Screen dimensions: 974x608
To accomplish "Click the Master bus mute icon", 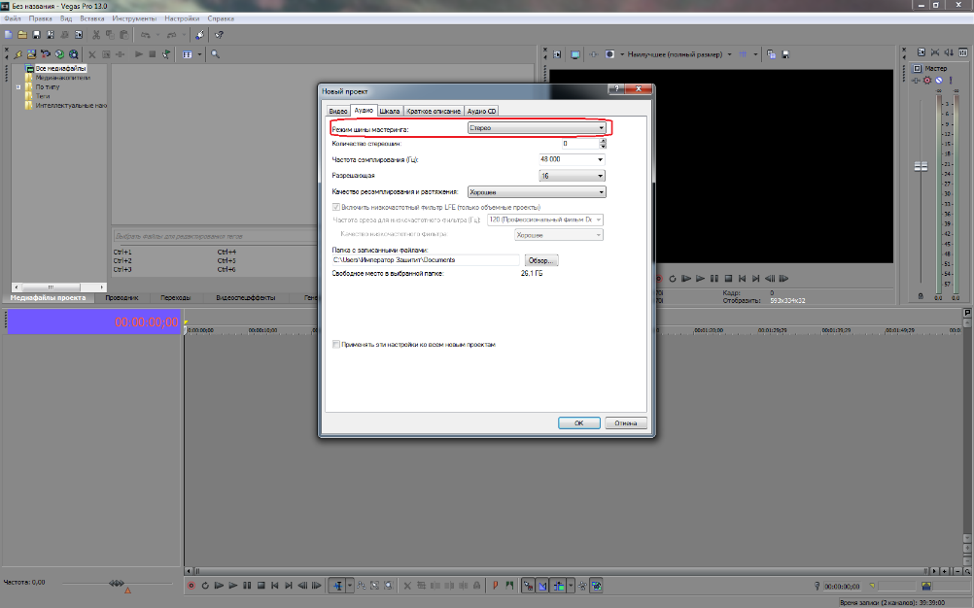I will pyautogui.click(x=939, y=80).
